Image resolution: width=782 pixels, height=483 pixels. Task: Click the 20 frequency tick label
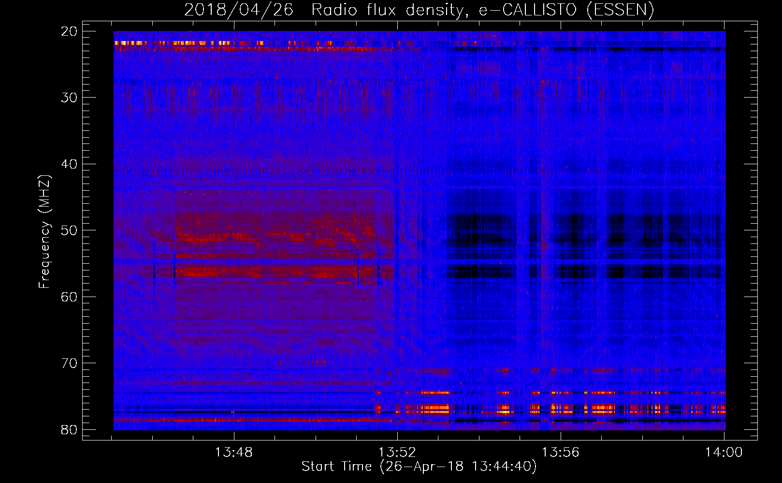[69, 31]
